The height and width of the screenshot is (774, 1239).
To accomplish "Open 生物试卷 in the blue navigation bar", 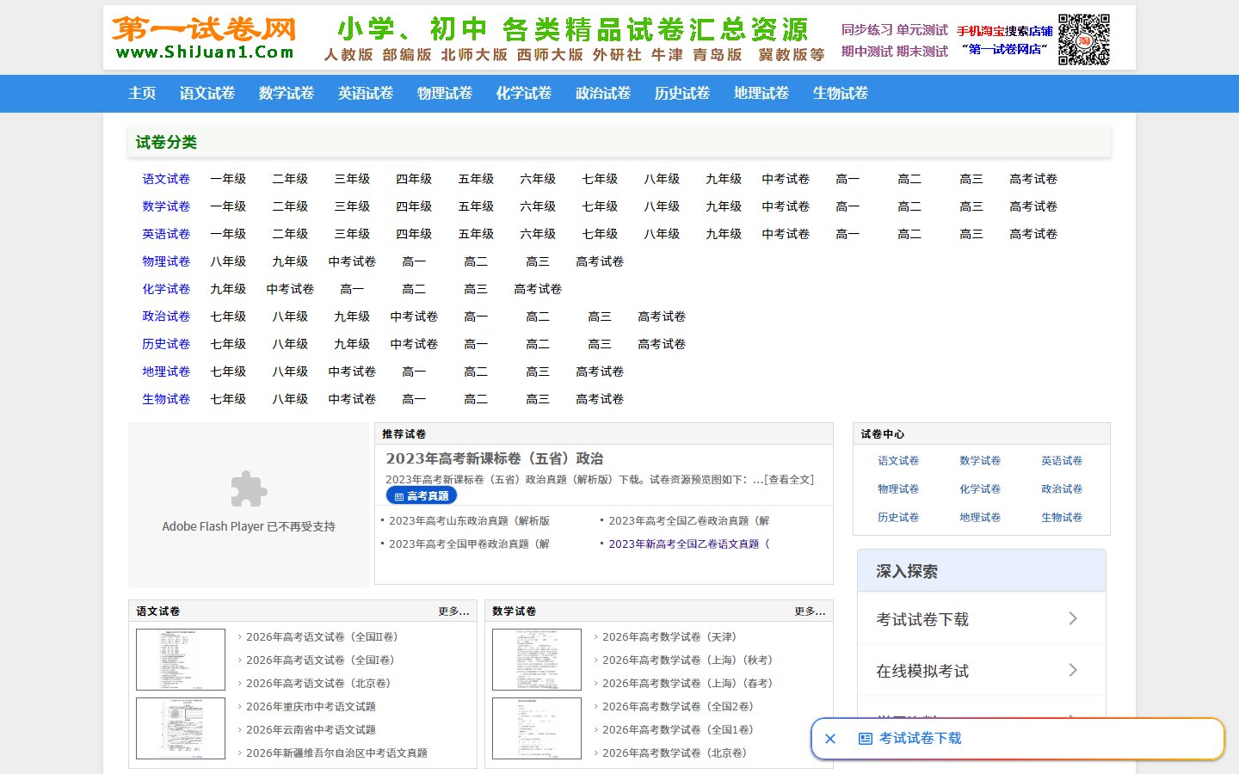I will coord(841,93).
